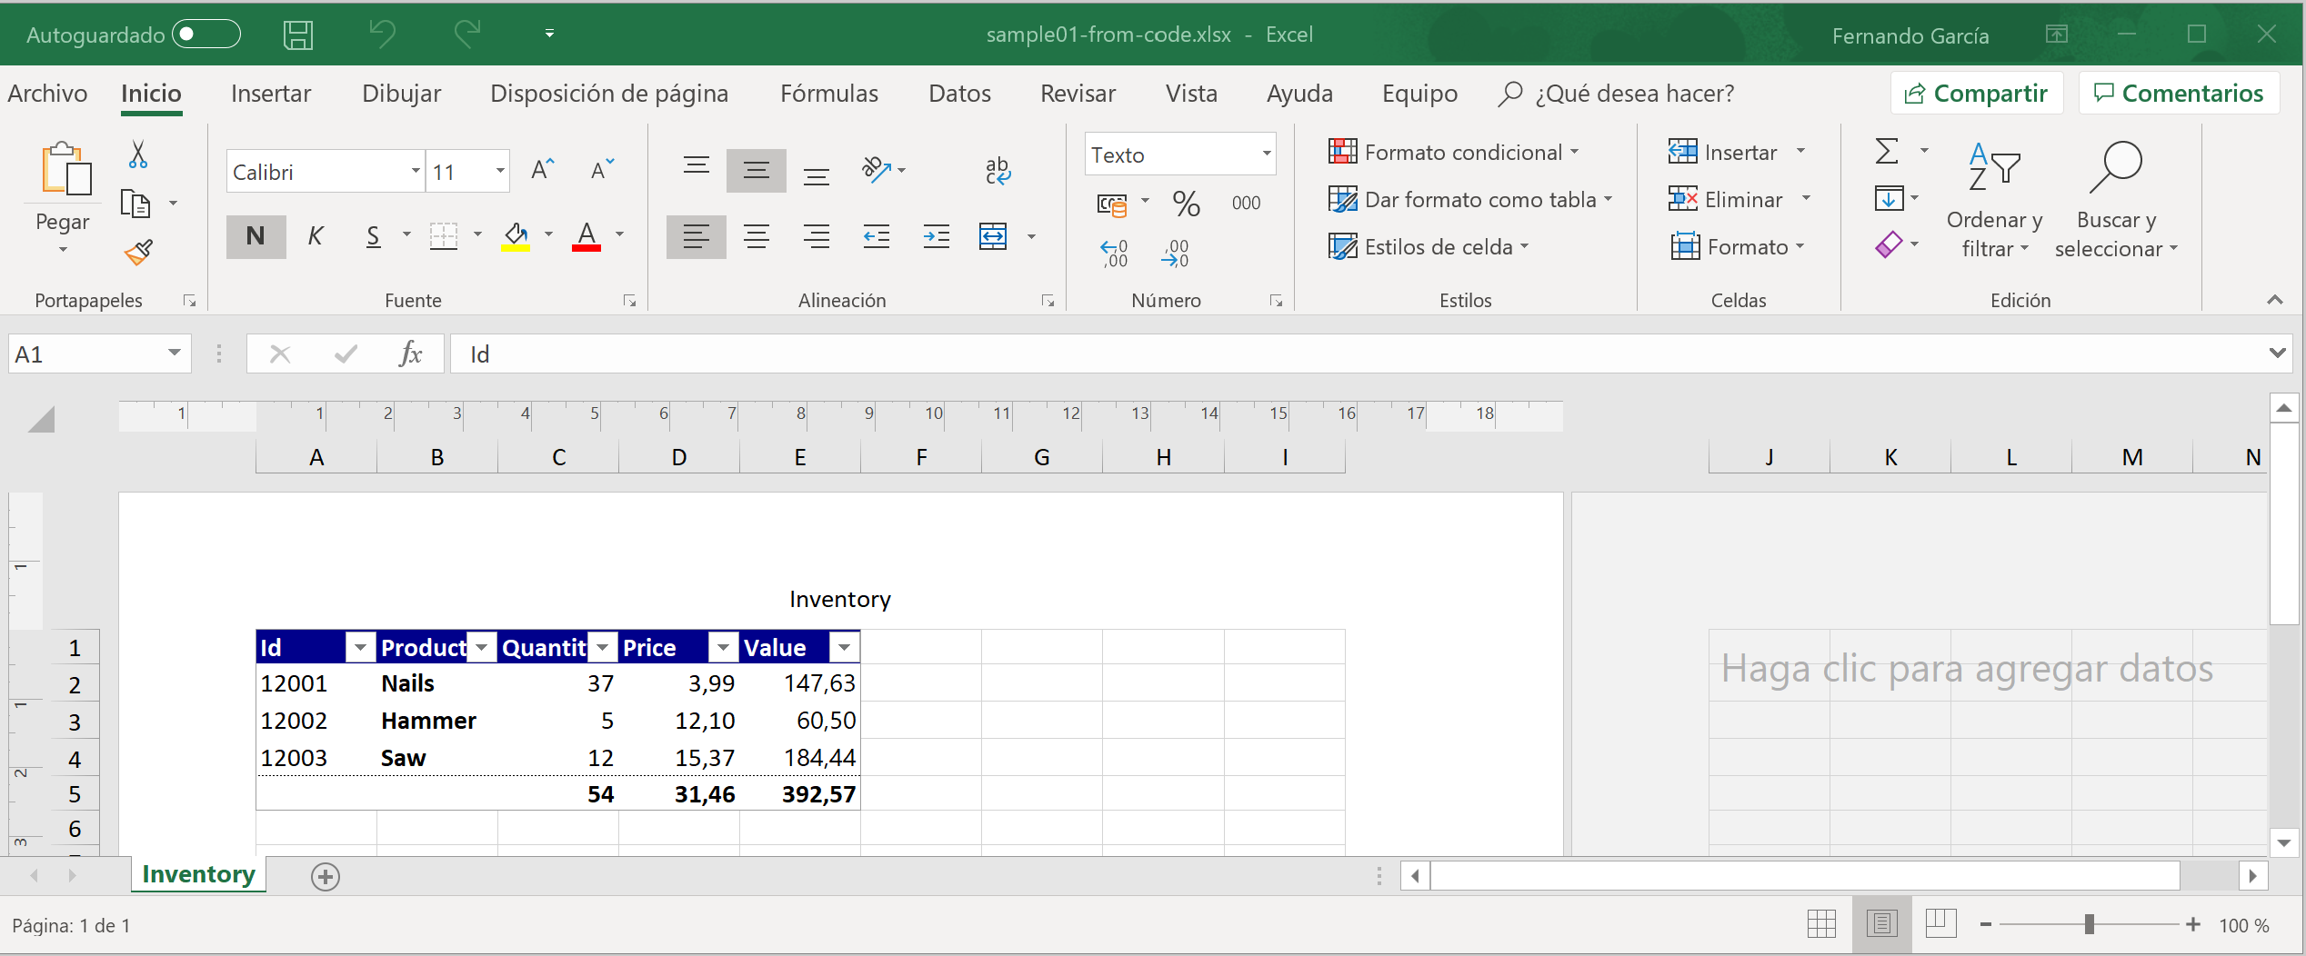Viewport: 2306px width, 956px height.
Task: Click the thousands separator 000 icon
Action: click(x=1246, y=203)
